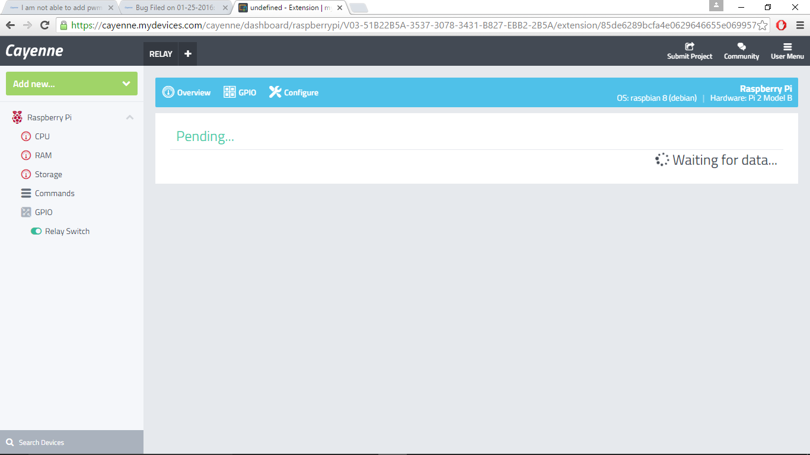Viewport: 810px width, 455px height.
Task: Open GPIO item in sidebar
Action: coord(44,212)
